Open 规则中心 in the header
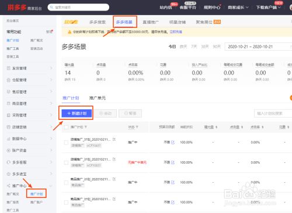 [x=212, y=8]
